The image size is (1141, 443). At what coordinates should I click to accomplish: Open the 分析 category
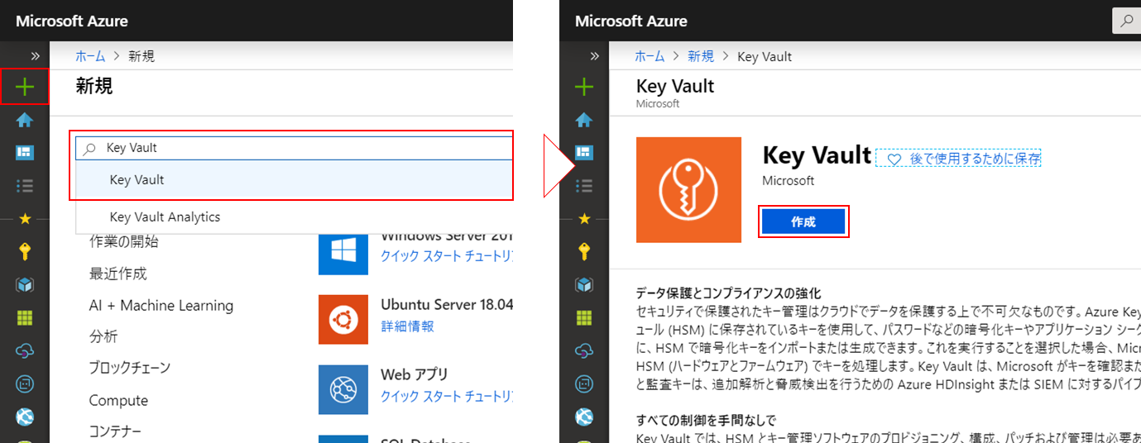pyautogui.click(x=103, y=336)
